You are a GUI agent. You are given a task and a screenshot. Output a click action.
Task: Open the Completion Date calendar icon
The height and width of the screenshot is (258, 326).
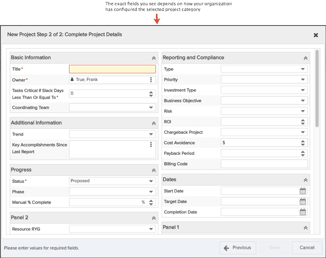(x=303, y=212)
